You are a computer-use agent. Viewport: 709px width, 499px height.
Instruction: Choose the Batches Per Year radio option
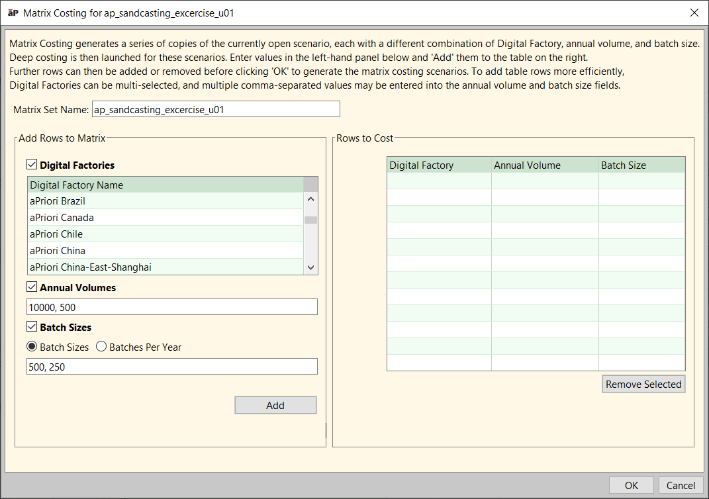[101, 347]
